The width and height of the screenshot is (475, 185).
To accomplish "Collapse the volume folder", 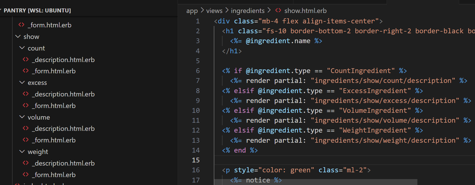I will point(22,117).
